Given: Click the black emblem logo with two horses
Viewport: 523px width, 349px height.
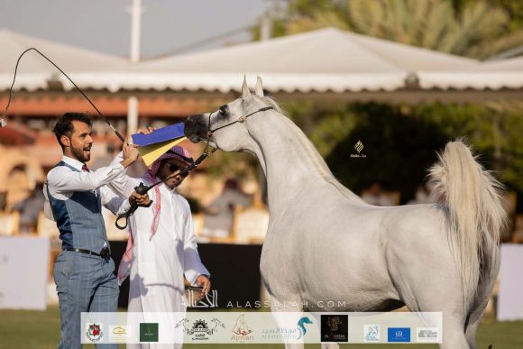Looking at the screenshot, I should click(x=200, y=329).
